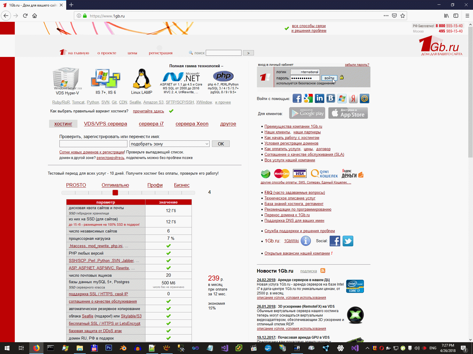Open регистрация in the top menu
Image resolution: width=473 pixels, height=354 pixels.
tap(161, 53)
